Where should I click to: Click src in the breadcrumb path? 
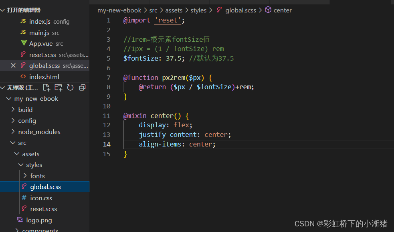tap(153, 10)
